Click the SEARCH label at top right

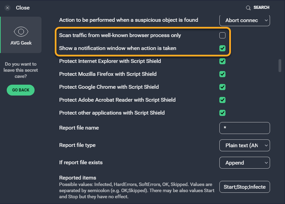coord(261,7)
